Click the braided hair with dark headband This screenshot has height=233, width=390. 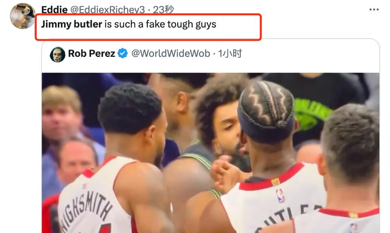[266, 112]
